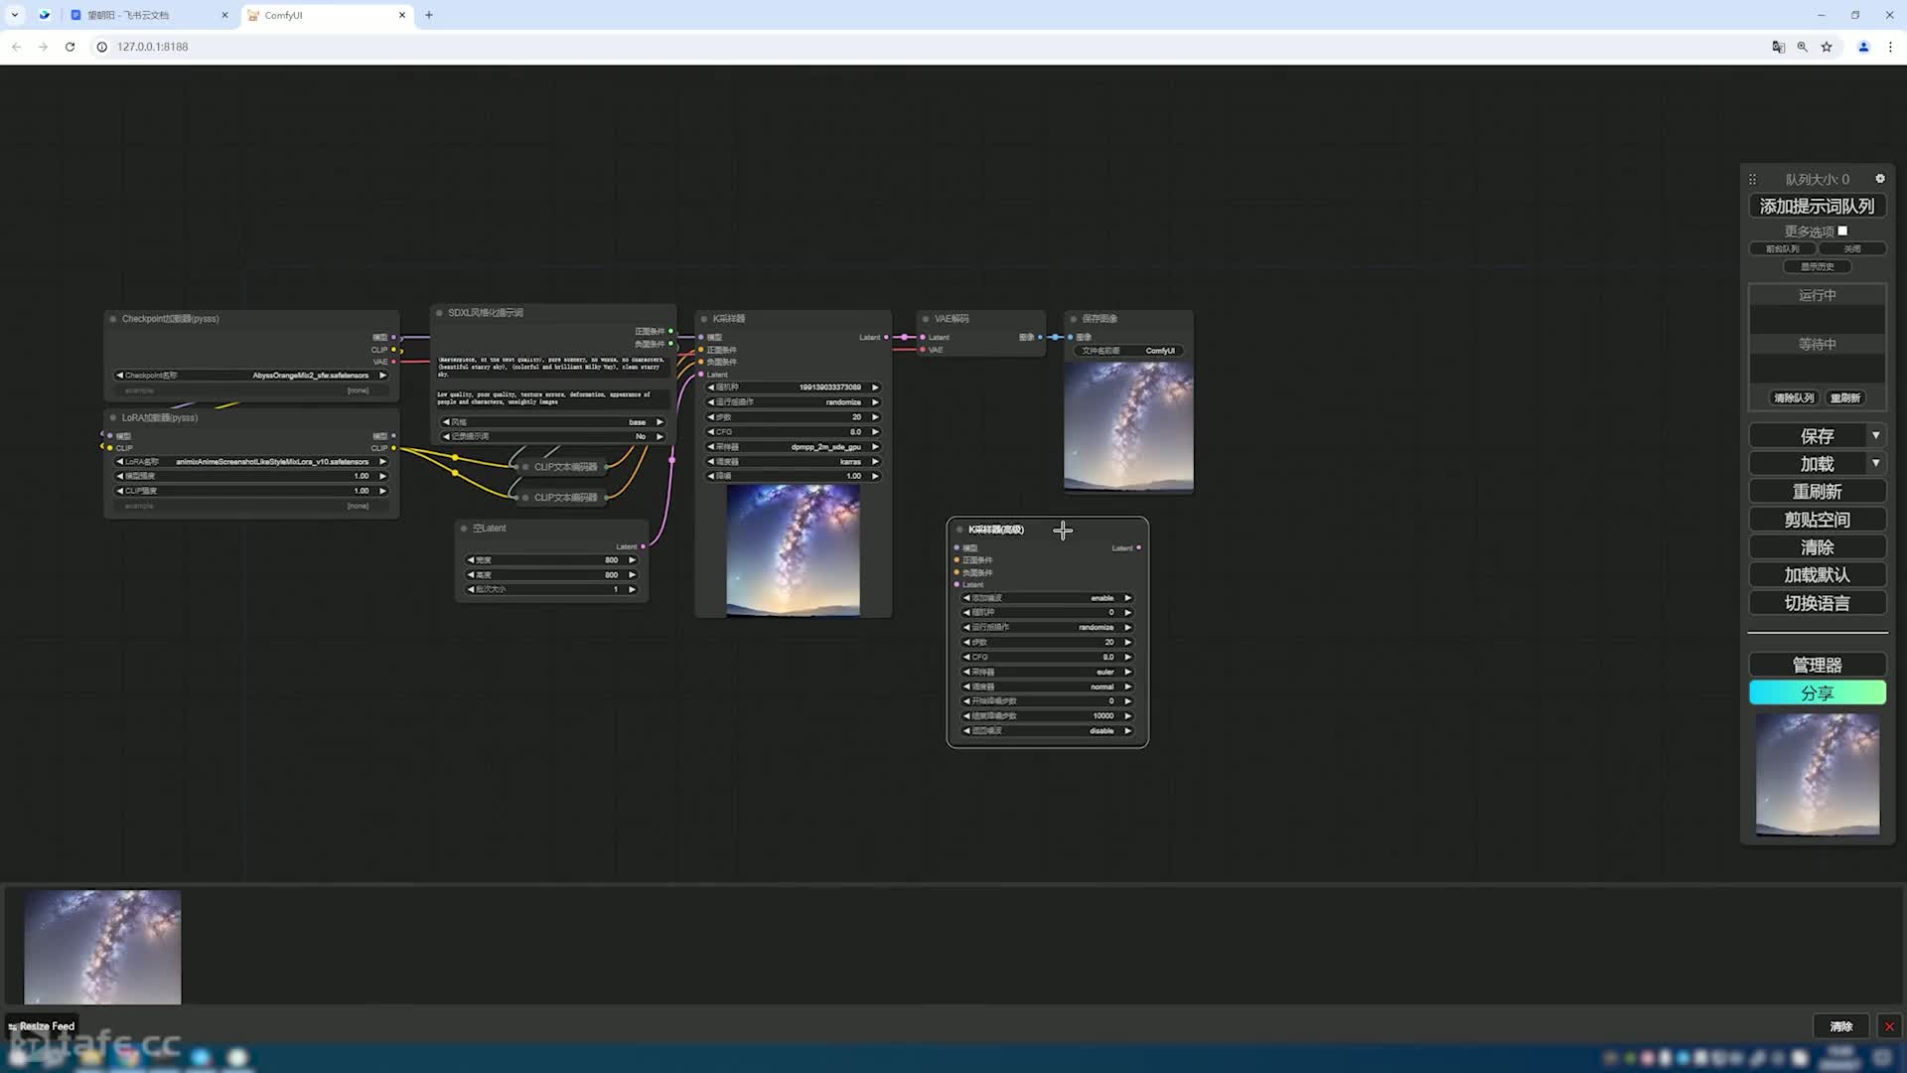Click Resize Feed handle

click(42, 1026)
